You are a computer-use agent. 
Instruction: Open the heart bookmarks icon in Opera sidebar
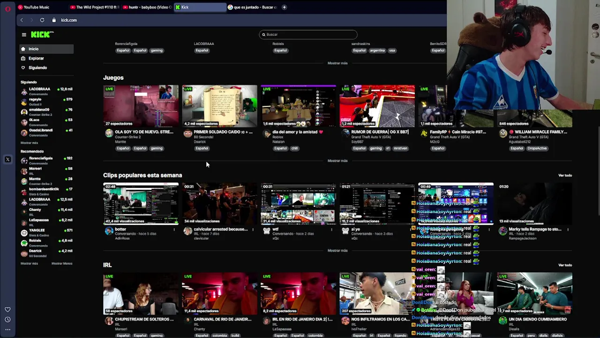[7, 309]
